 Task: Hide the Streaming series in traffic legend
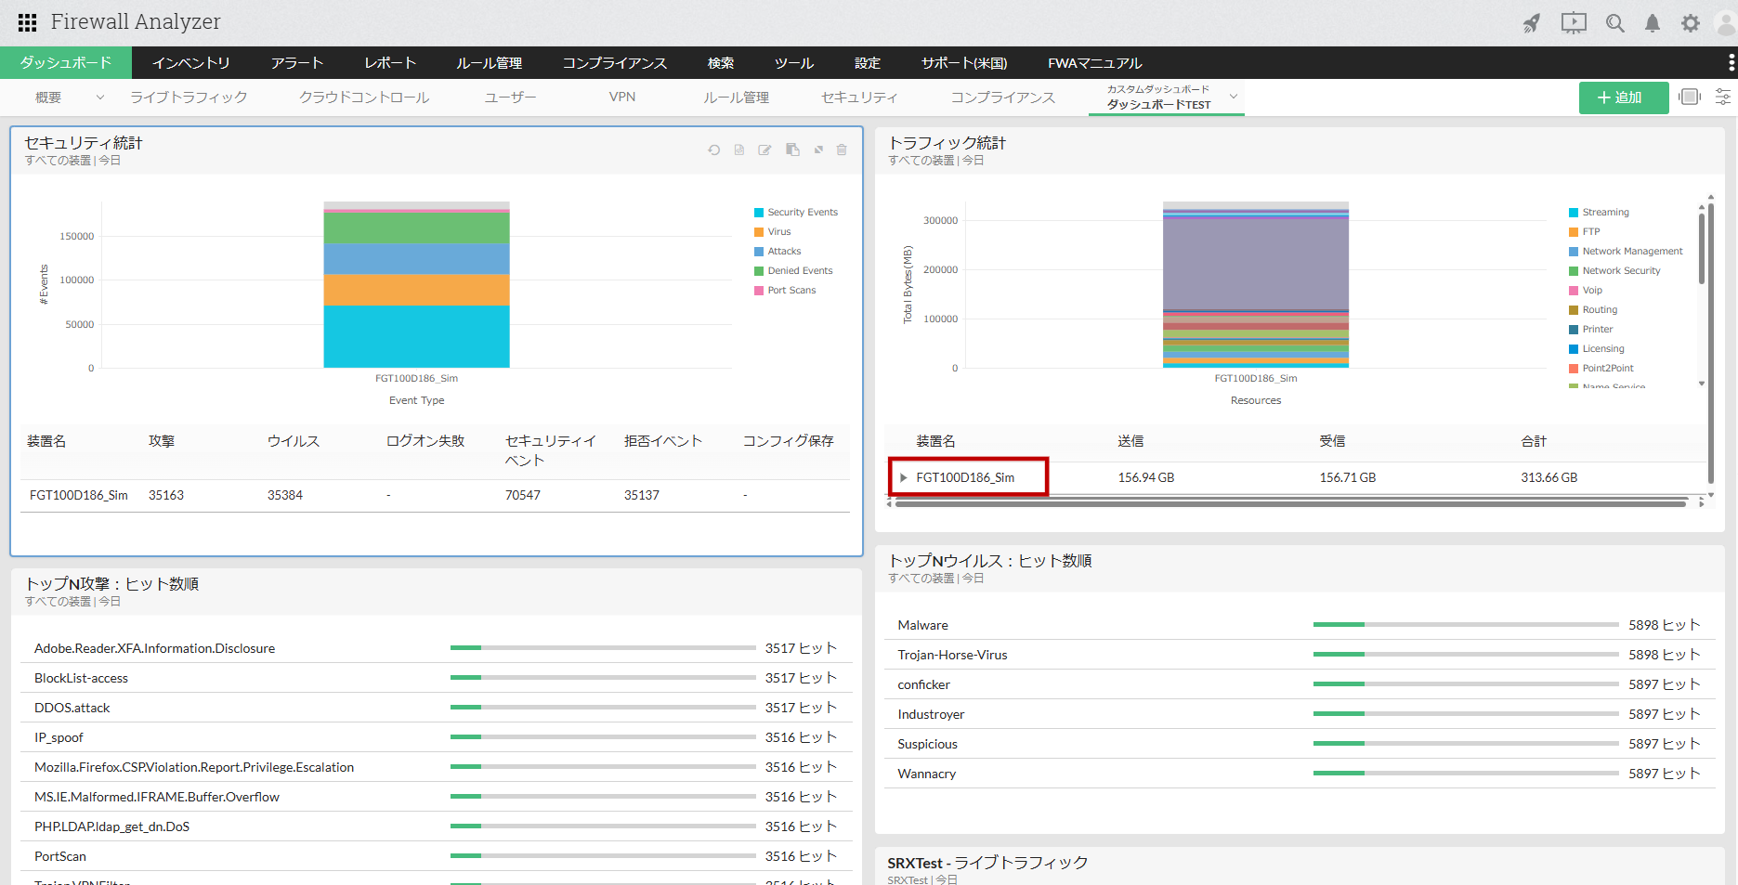pos(1604,213)
